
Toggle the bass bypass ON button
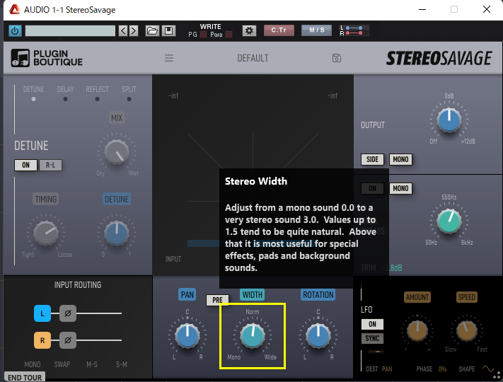372,188
